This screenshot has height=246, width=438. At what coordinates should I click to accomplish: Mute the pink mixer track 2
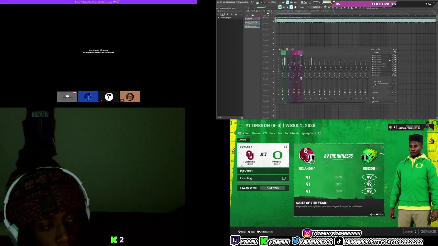pos(295,67)
